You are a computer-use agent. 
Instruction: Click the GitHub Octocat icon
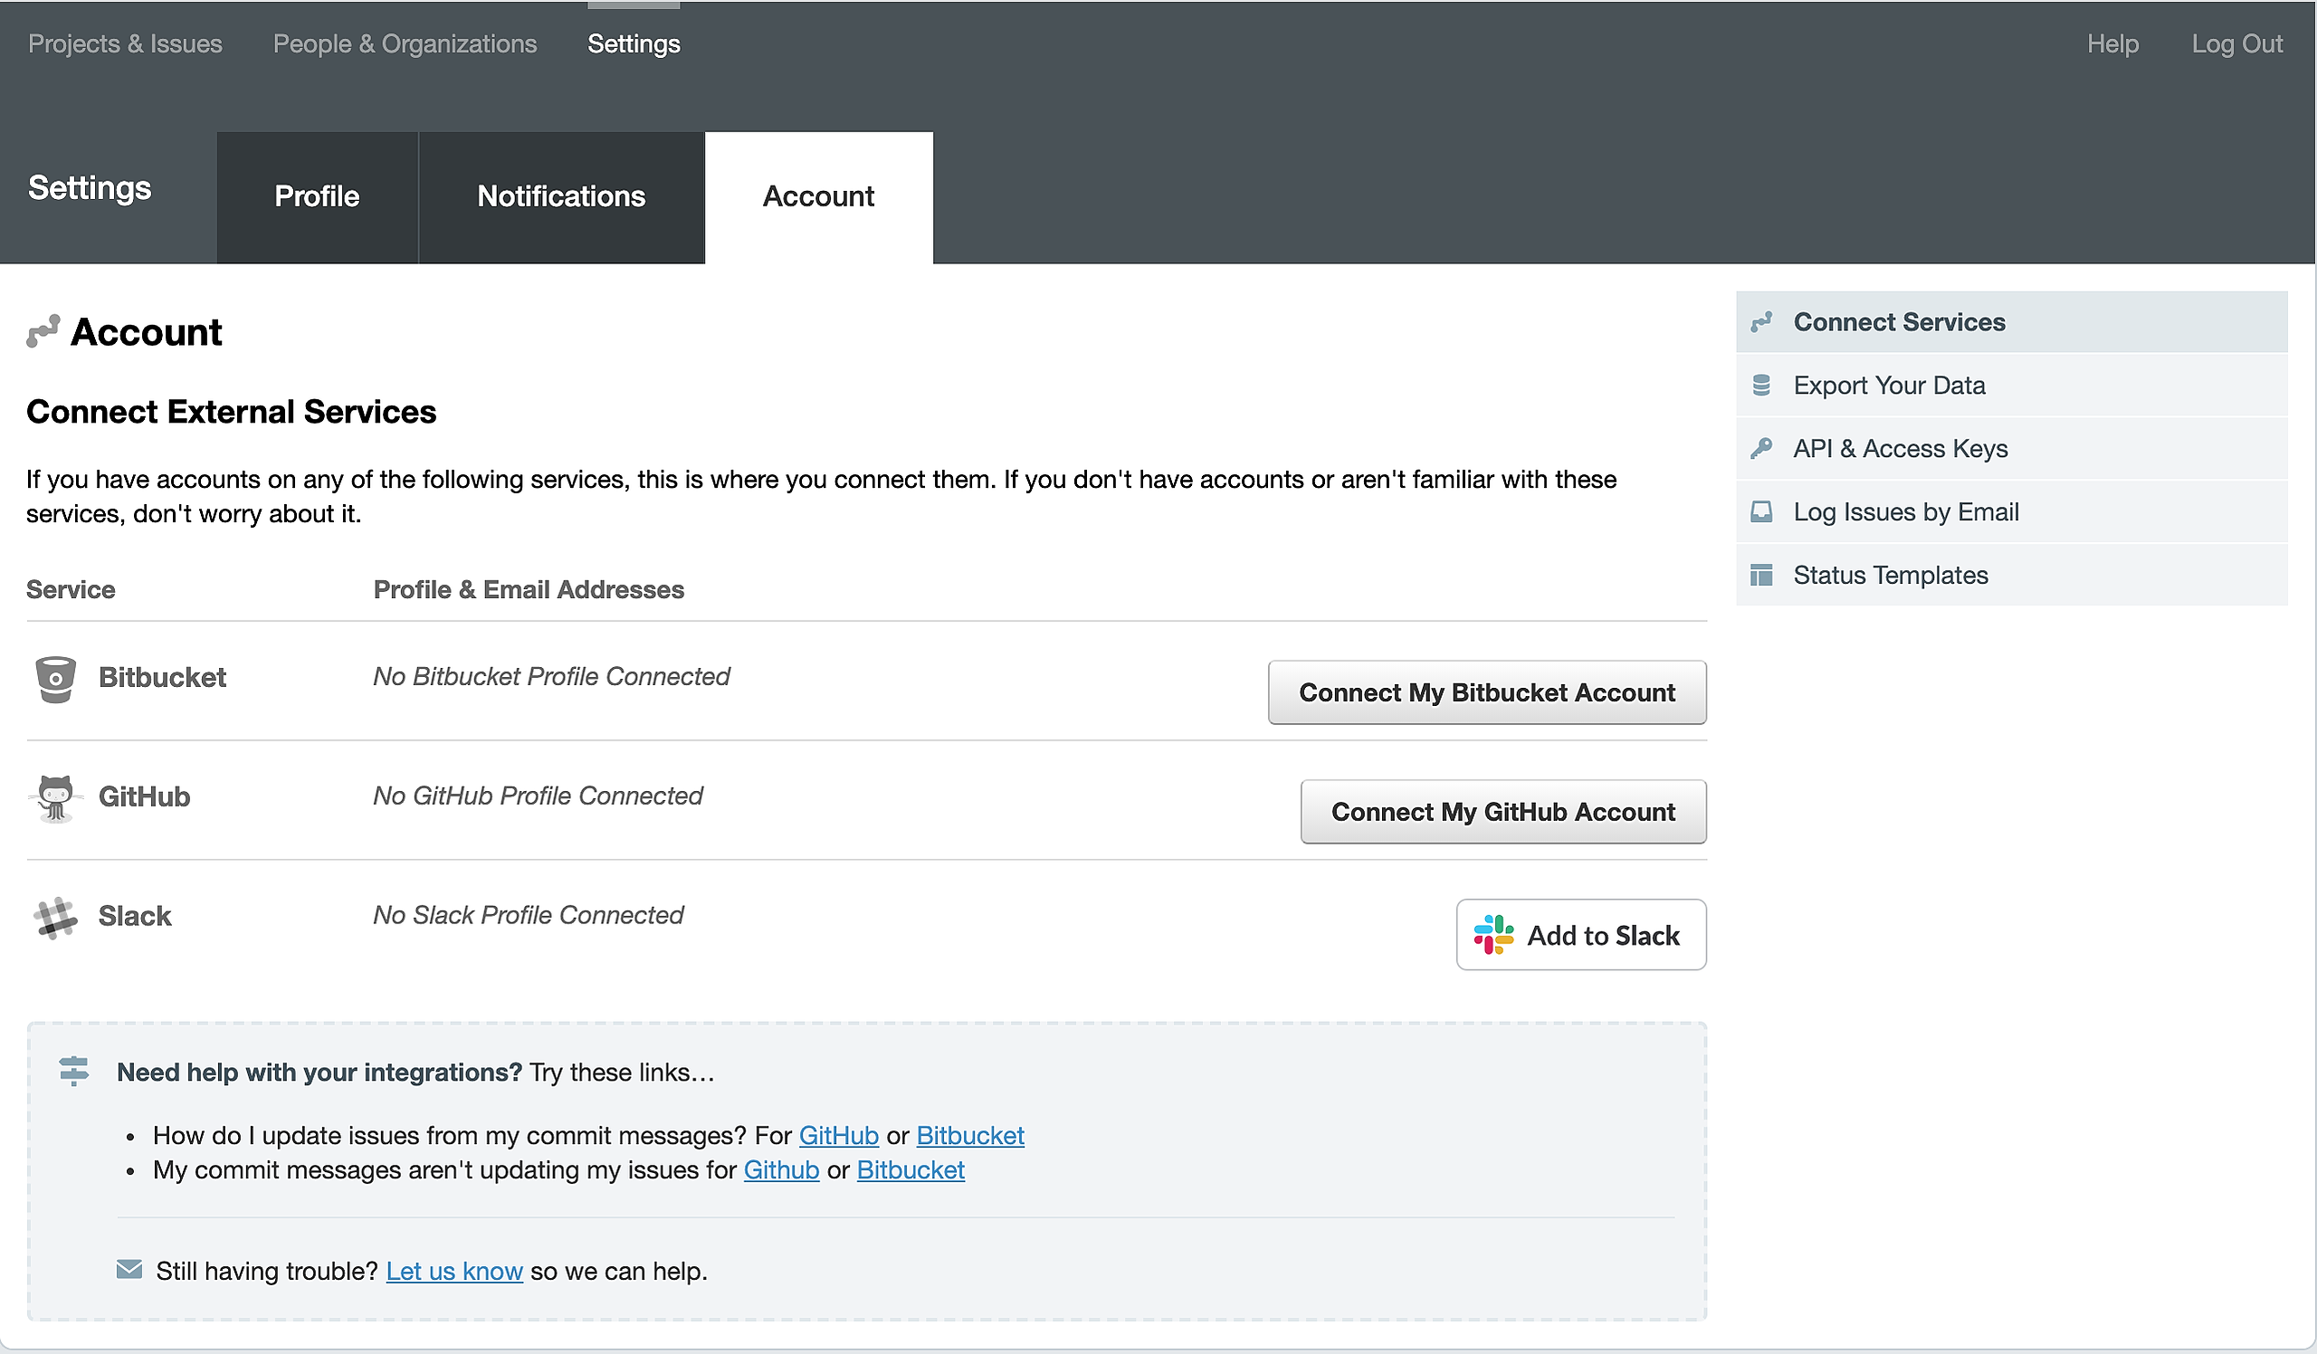(x=55, y=798)
